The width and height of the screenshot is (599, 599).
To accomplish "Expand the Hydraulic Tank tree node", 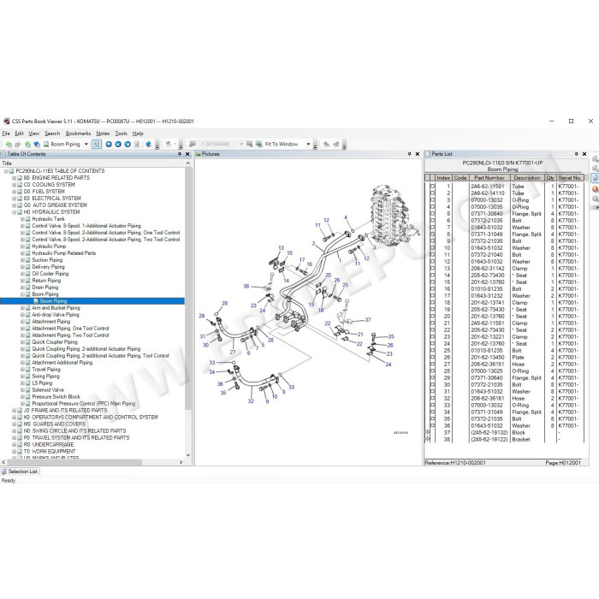I will pos(22,219).
